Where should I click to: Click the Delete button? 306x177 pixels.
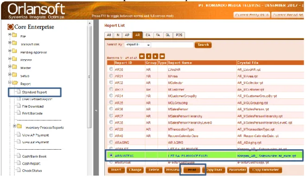(154, 170)
